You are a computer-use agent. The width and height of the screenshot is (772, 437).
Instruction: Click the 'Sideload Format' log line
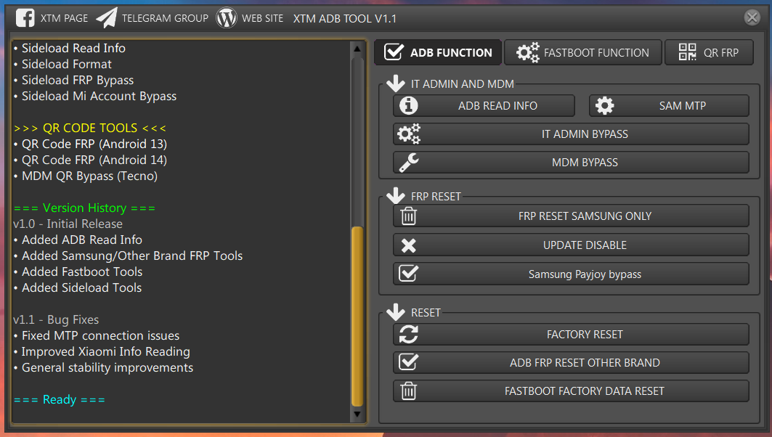coord(67,64)
